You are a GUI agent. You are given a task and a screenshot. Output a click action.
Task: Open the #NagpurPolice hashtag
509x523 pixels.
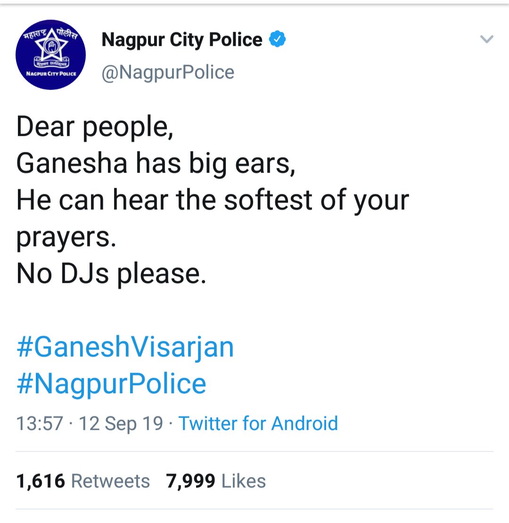[x=111, y=384]
